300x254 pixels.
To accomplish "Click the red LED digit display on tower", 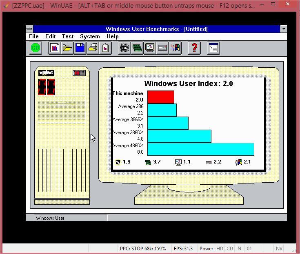I will tap(47, 87).
